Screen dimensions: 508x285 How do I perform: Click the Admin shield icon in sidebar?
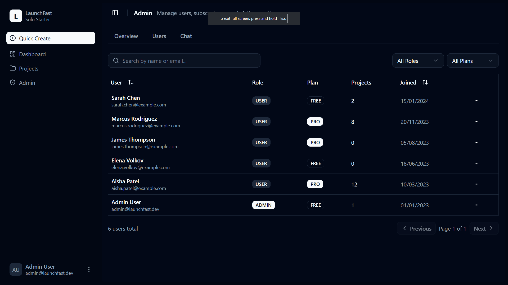(13, 82)
